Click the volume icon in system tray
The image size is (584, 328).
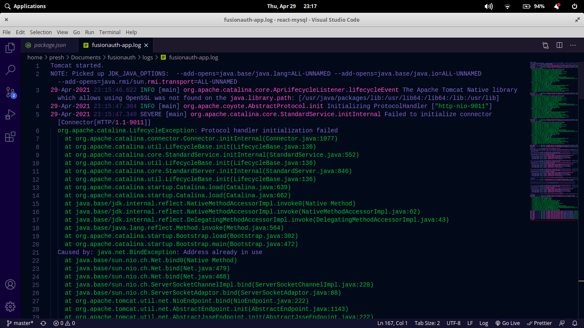click(488, 6)
